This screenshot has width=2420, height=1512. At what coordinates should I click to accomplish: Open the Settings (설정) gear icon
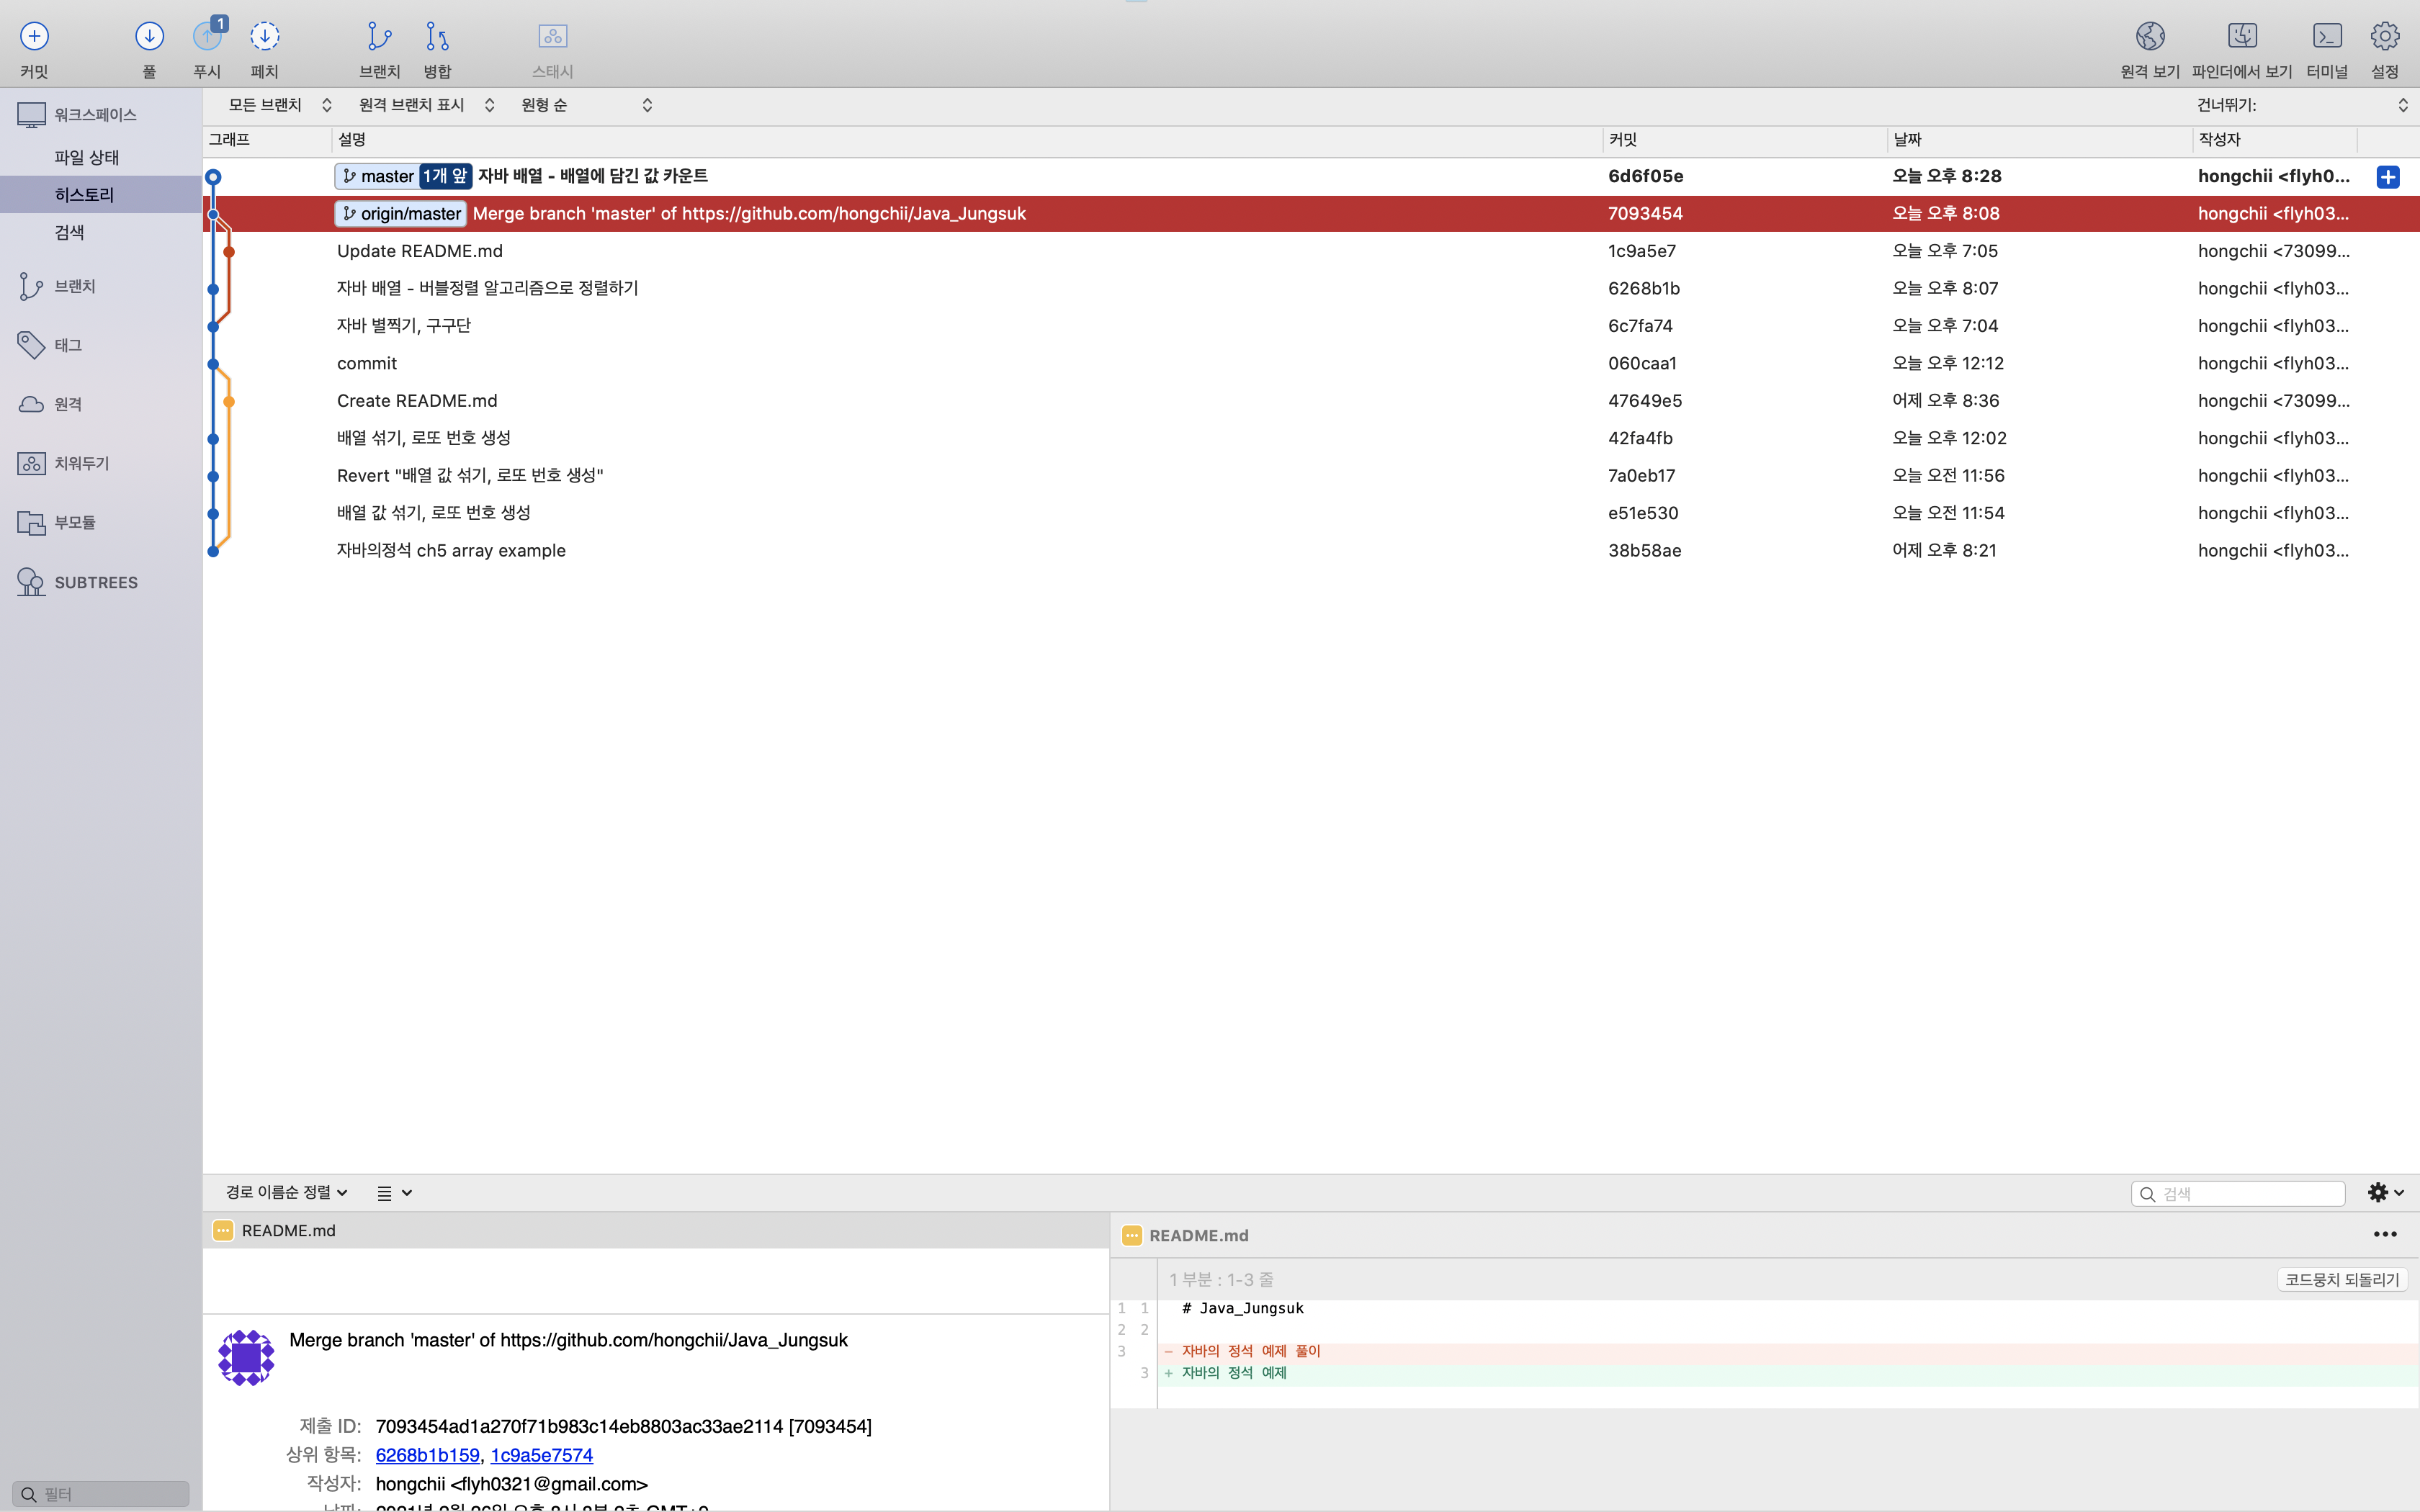coord(2385,37)
